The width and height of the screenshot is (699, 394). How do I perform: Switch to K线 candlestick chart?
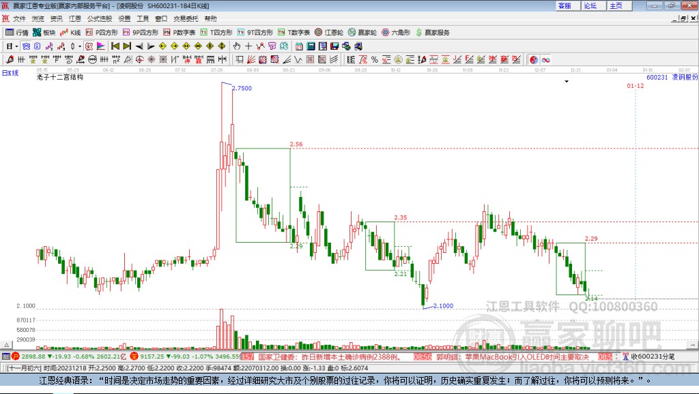tap(70, 33)
